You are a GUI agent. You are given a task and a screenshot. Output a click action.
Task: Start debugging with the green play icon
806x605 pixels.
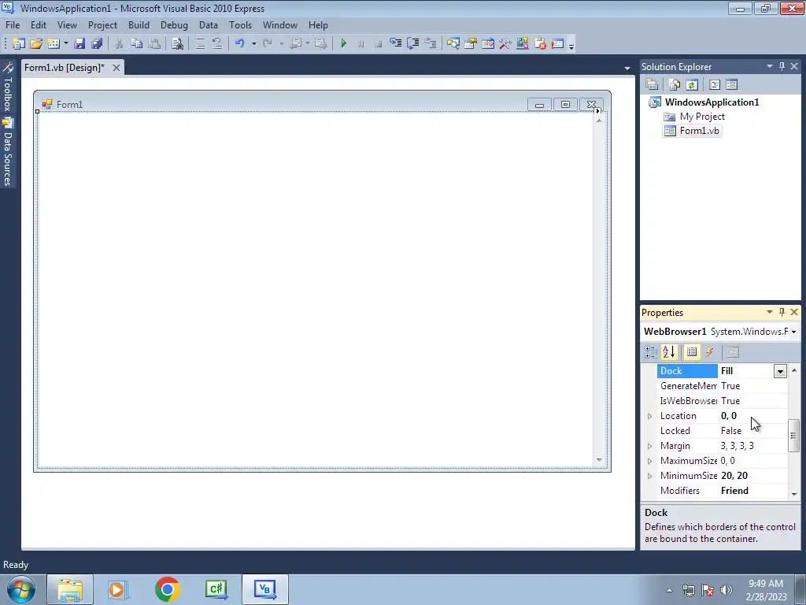pos(343,44)
